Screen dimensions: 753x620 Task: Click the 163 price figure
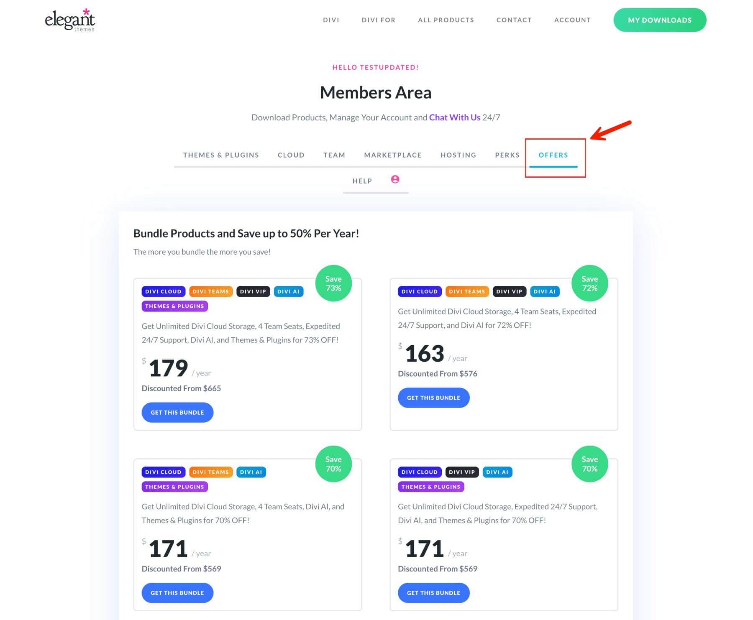425,353
